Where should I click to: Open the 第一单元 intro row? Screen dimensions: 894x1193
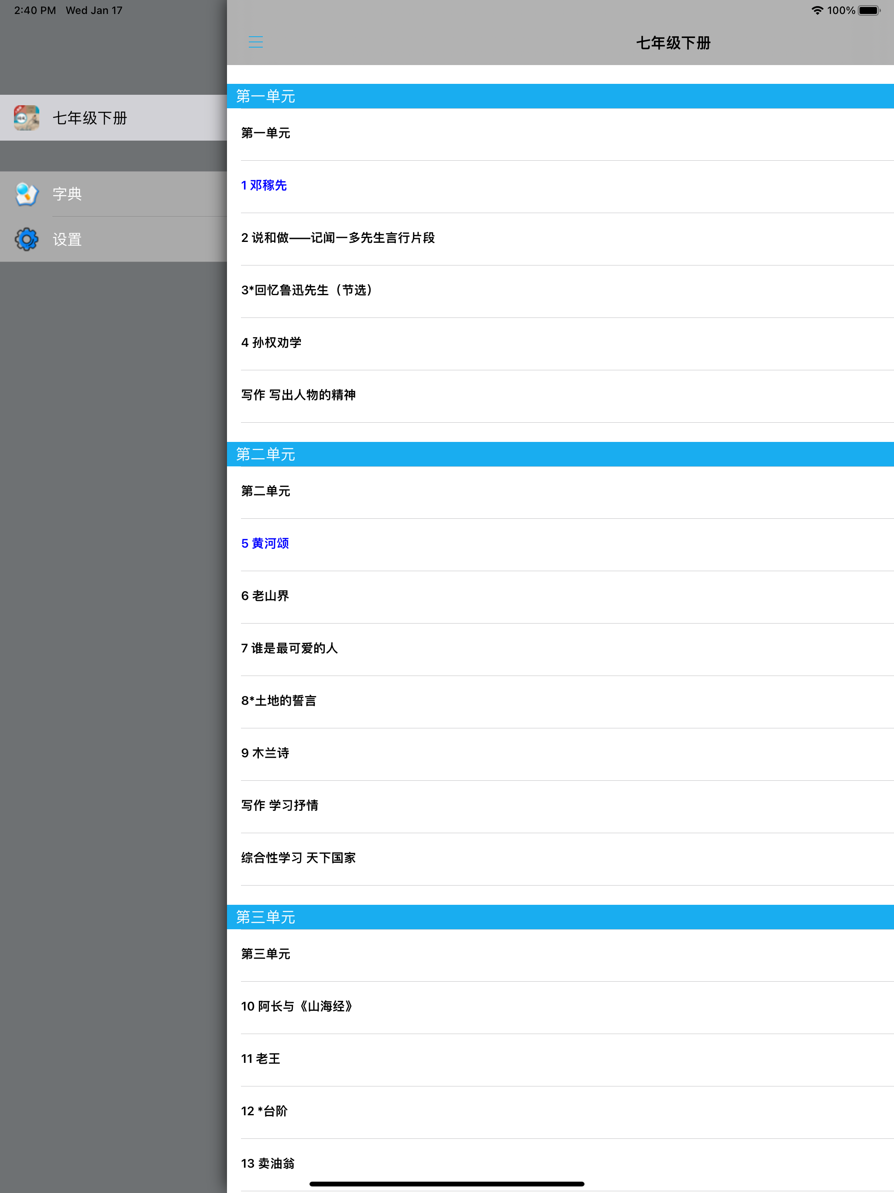560,134
